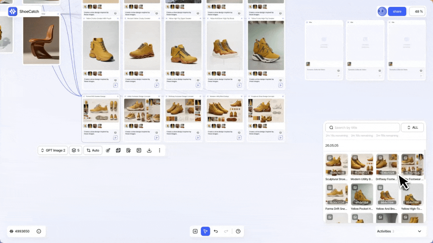Click the 3D cube icon in toolbar
The height and width of the screenshot is (243, 433).
tap(118, 151)
